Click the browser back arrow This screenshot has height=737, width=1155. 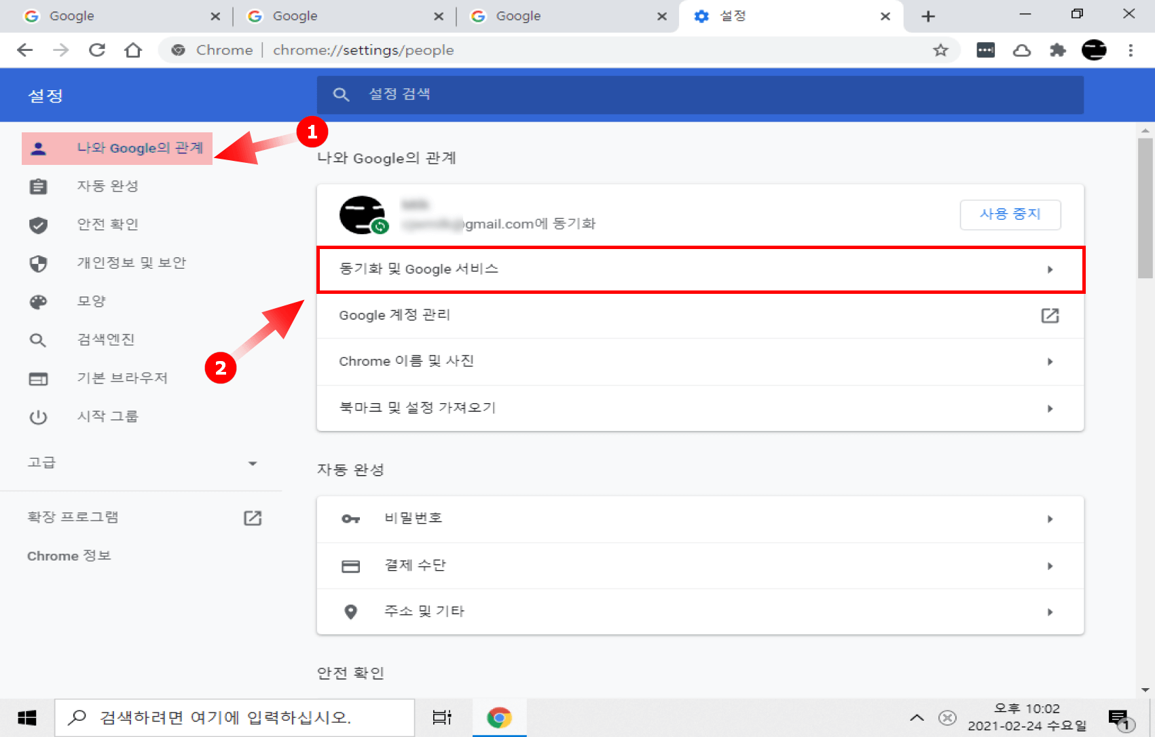[24, 50]
